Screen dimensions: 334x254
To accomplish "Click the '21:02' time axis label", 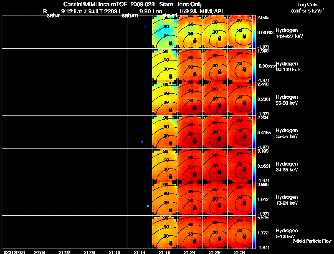I will point(64,252).
